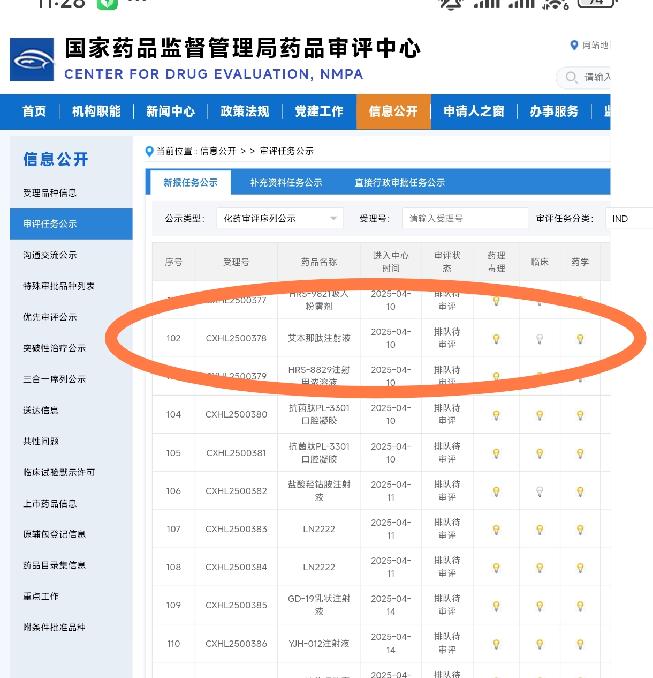Screen dimensions: 653x678
Task: Click pharmacy bulb icon for CXHL2500380
Action: click(x=580, y=415)
